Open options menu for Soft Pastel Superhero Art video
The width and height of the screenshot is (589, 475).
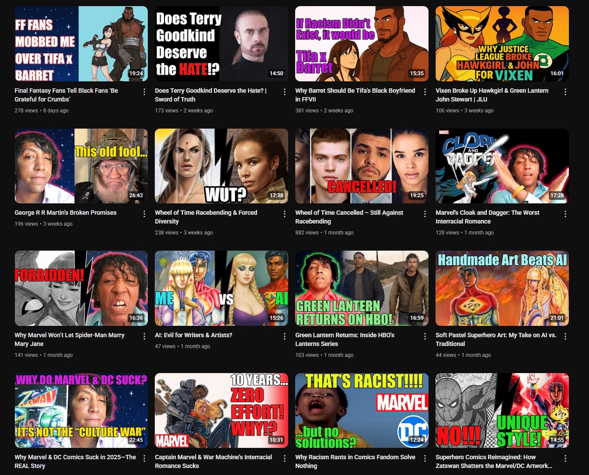click(565, 336)
